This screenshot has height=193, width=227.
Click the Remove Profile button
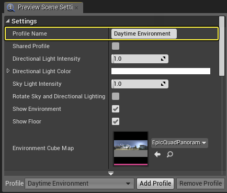200,184
